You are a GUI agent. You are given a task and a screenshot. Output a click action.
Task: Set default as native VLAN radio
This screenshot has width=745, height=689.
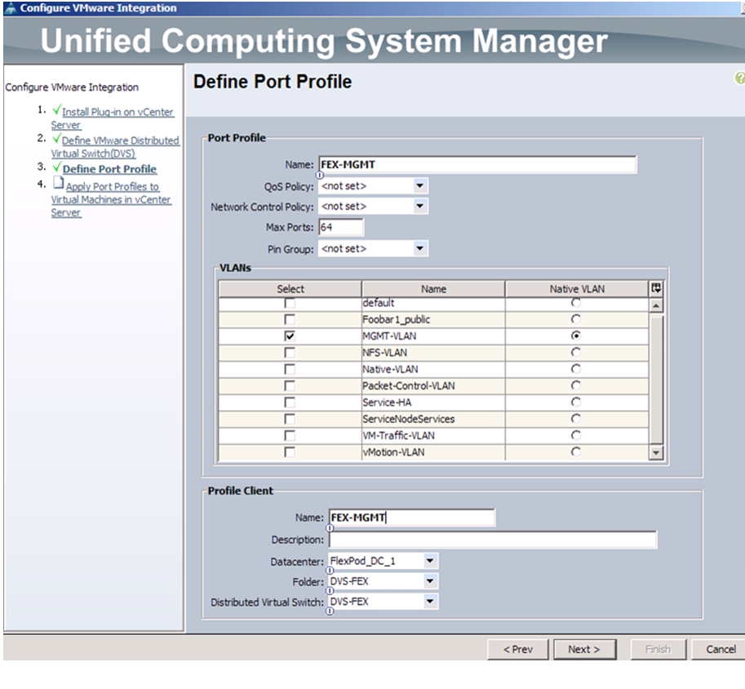(x=576, y=302)
